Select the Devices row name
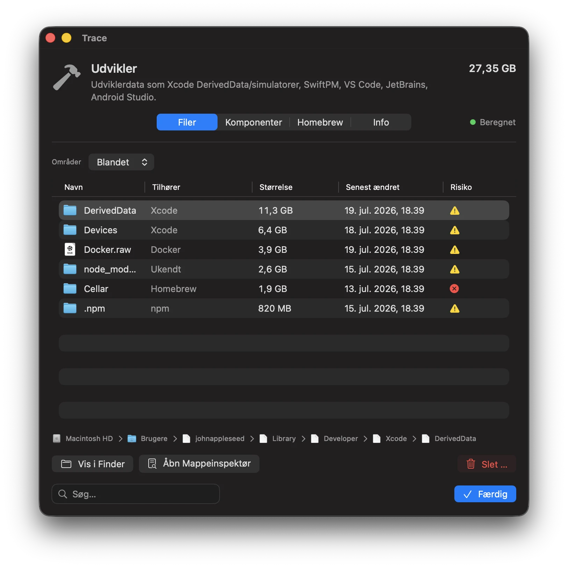Screen dimensions: 568x568 coord(100,230)
